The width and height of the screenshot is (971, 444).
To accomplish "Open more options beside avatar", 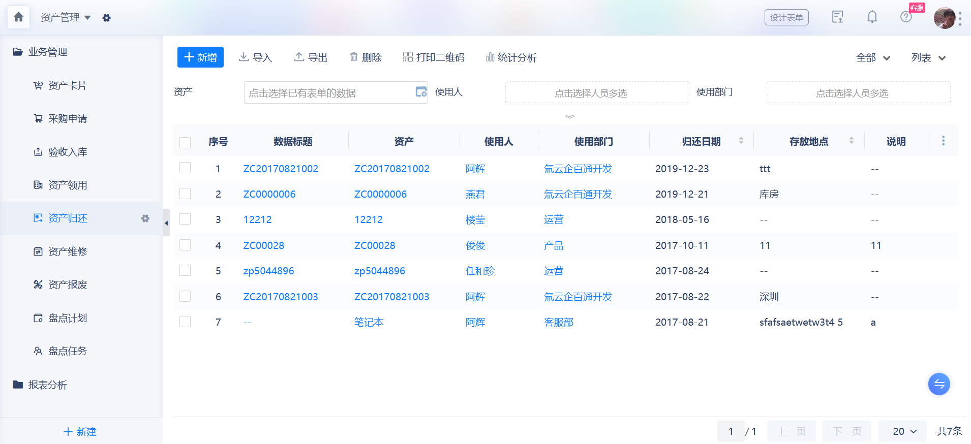I will (x=960, y=18).
